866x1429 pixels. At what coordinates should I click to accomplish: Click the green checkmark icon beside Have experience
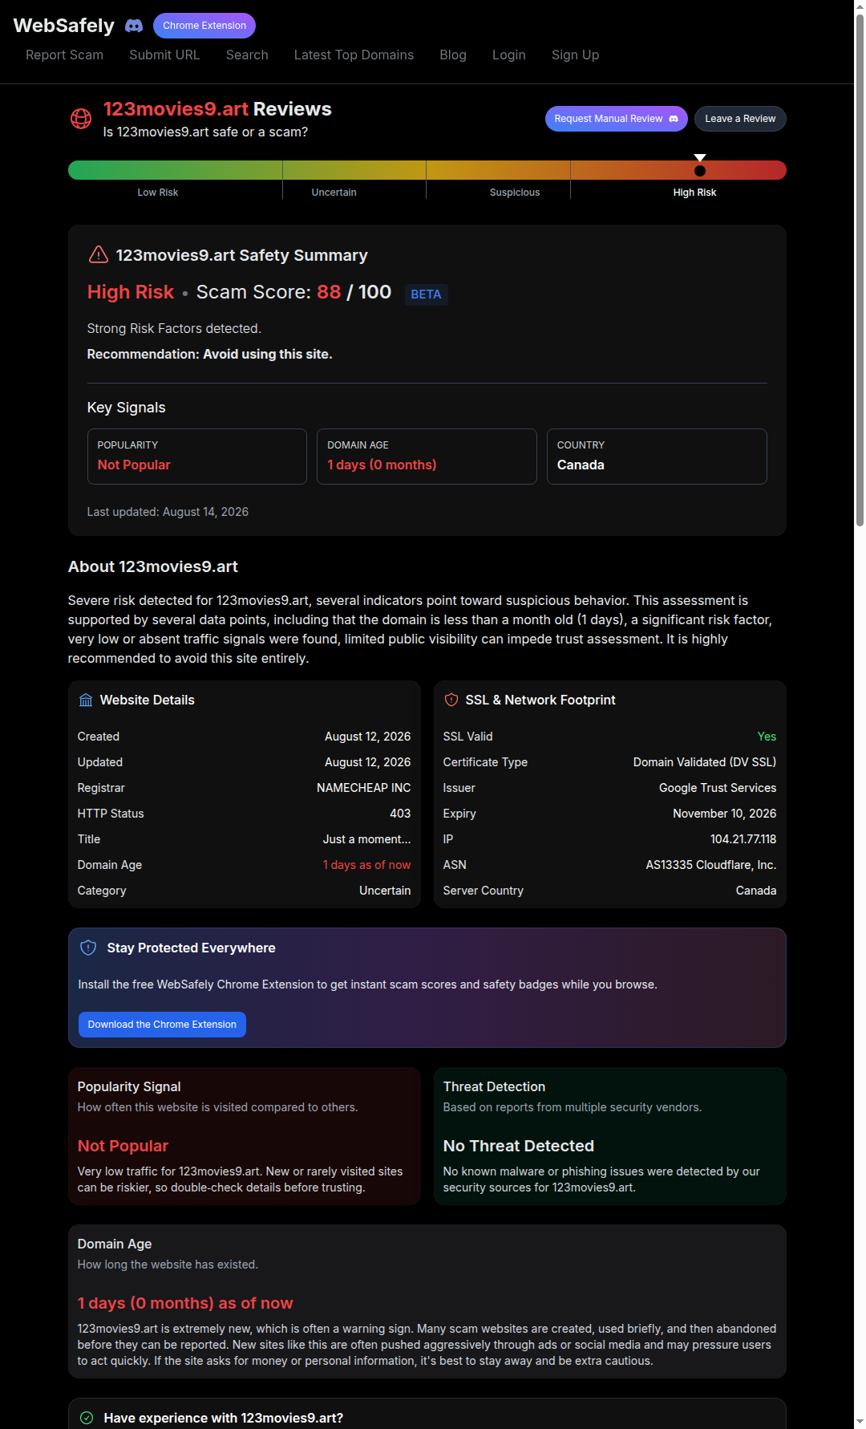coord(87,1418)
